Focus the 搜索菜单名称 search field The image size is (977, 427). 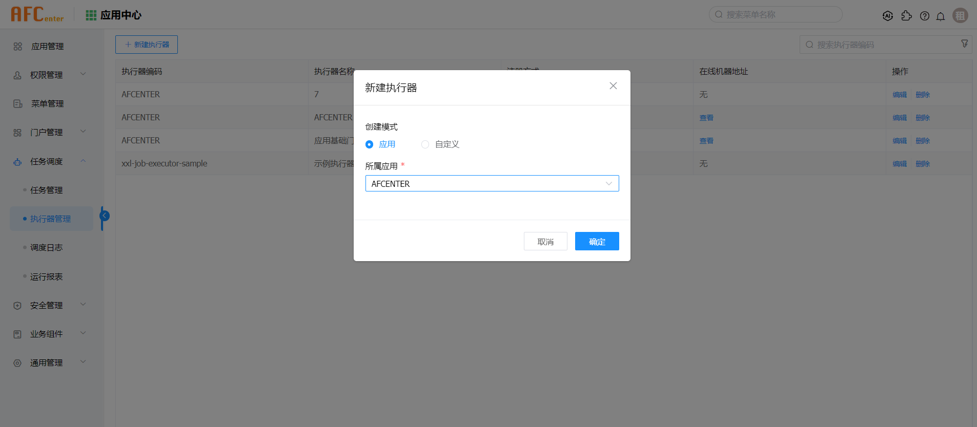pos(779,14)
